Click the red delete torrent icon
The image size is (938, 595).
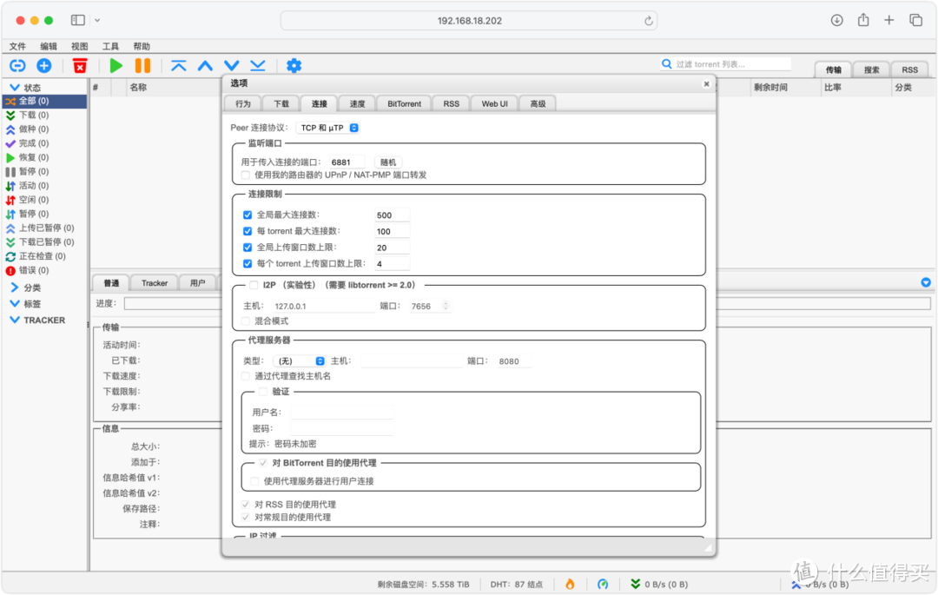81,65
